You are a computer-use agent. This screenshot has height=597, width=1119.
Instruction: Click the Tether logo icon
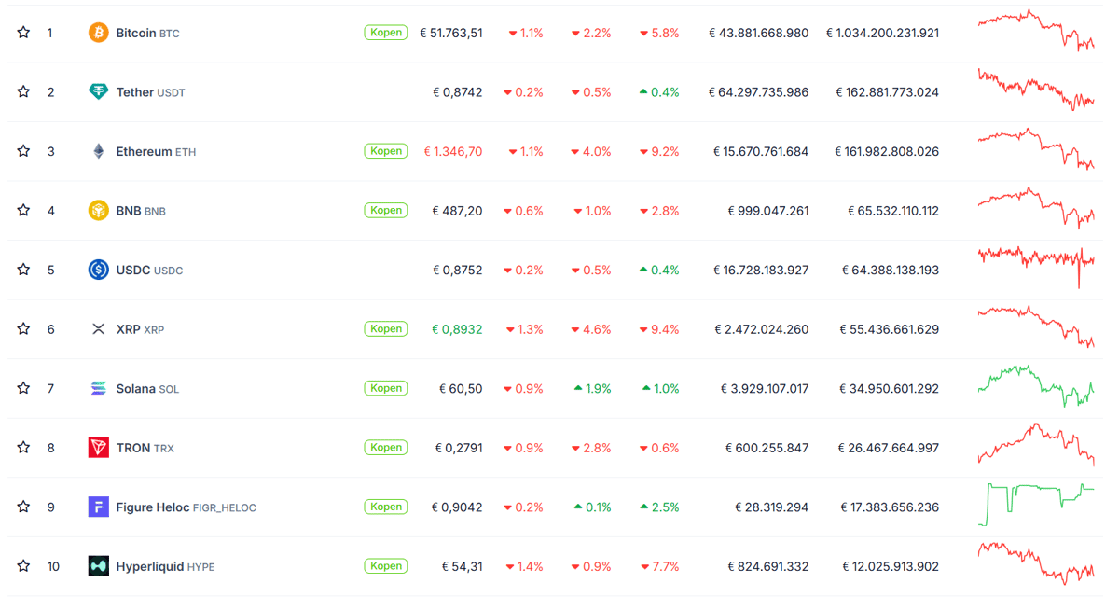98,91
